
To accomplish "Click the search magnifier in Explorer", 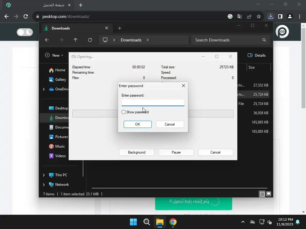I will click(x=264, y=40).
